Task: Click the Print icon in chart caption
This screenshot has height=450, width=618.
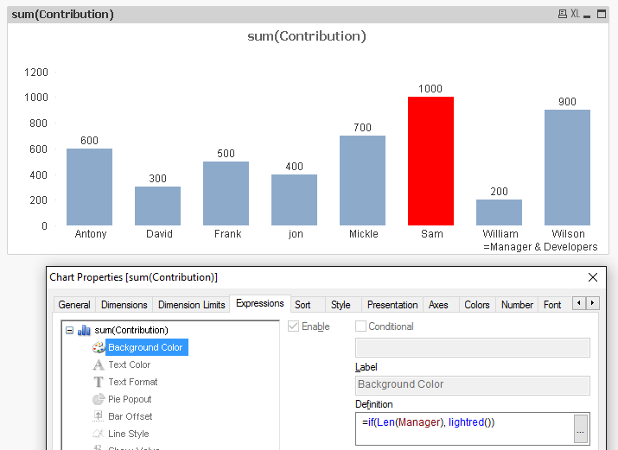Action: [x=563, y=15]
